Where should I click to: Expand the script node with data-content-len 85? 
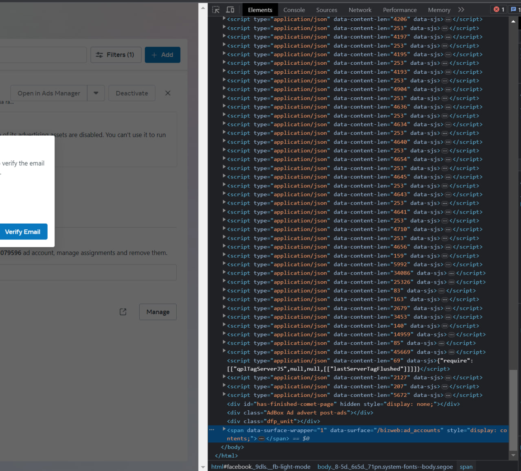224,343
